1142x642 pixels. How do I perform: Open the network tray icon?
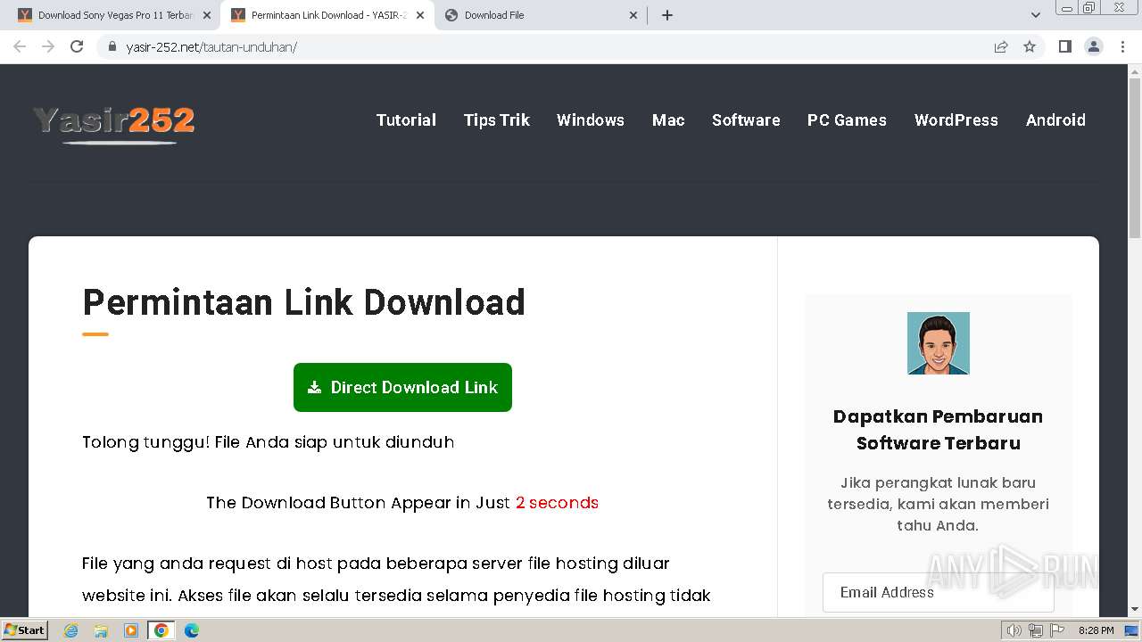(1036, 630)
